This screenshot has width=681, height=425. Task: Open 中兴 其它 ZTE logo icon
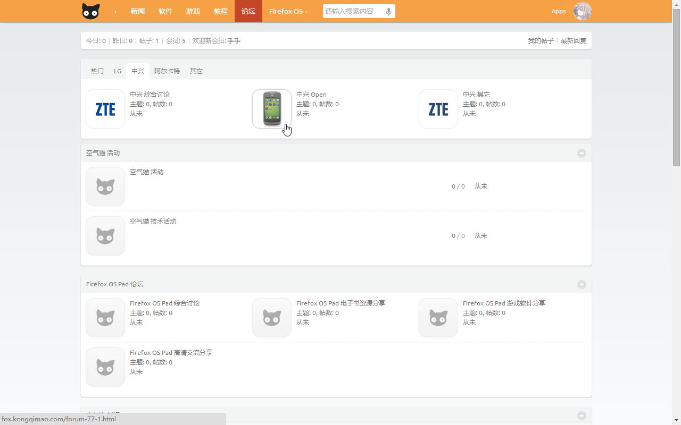click(438, 109)
